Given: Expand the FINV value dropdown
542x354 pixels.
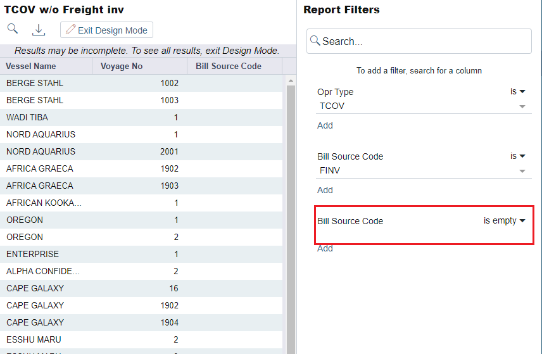Looking at the screenshot, I should coord(522,171).
